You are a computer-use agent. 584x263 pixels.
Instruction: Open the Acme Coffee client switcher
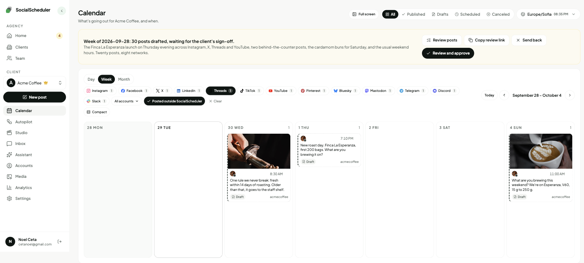(34, 83)
